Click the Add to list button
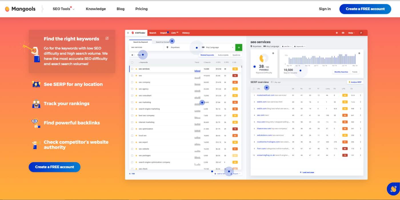Screen dimensions: 400x200 (220, 174)
